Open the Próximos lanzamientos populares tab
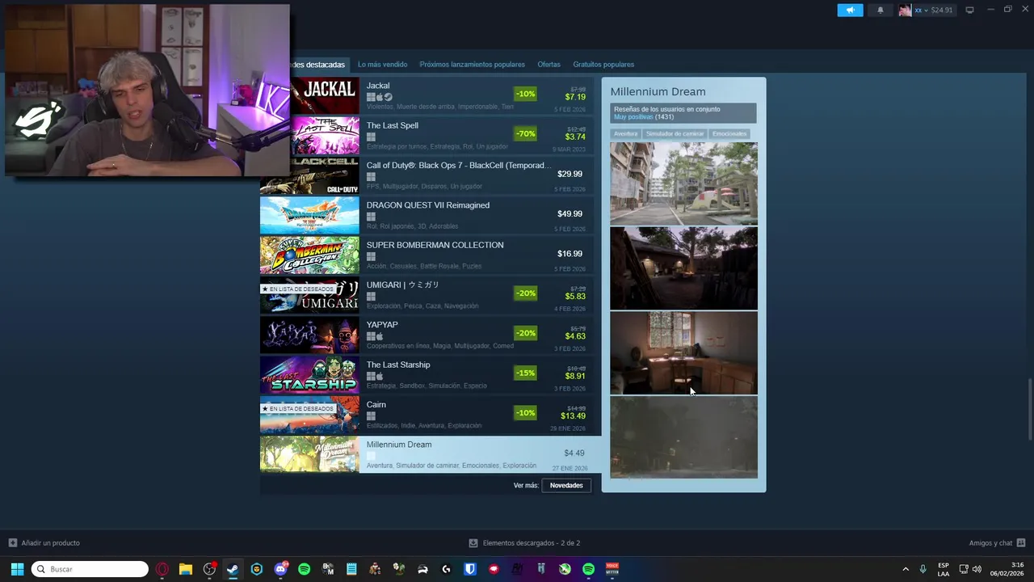The height and width of the screenshot is (582, 1034). pyautogui.click(x=472, y=65)
